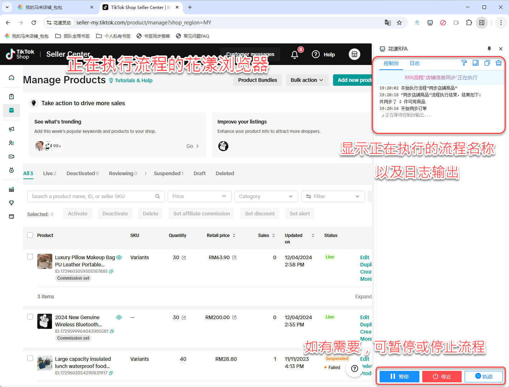Screen dimensions: 509x387
Task: Click the shop account avatar icon
Action: tap(354, 54)
